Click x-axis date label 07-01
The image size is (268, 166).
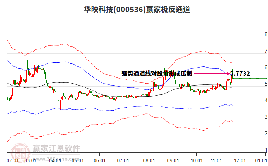[x=123, y=161]
